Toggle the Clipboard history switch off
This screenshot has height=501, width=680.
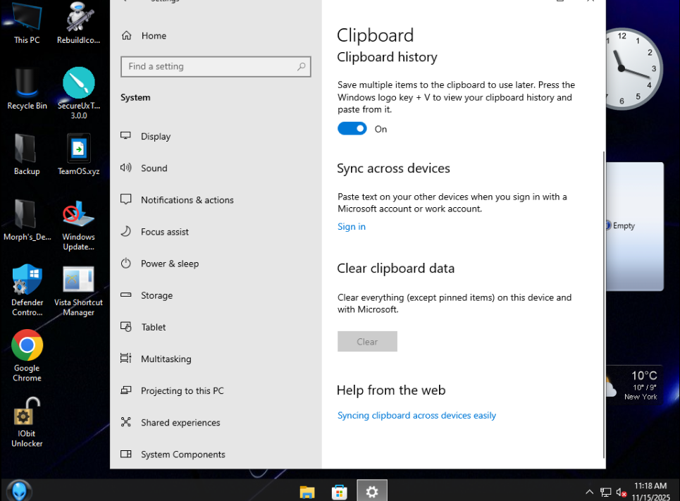pos(352,129)
